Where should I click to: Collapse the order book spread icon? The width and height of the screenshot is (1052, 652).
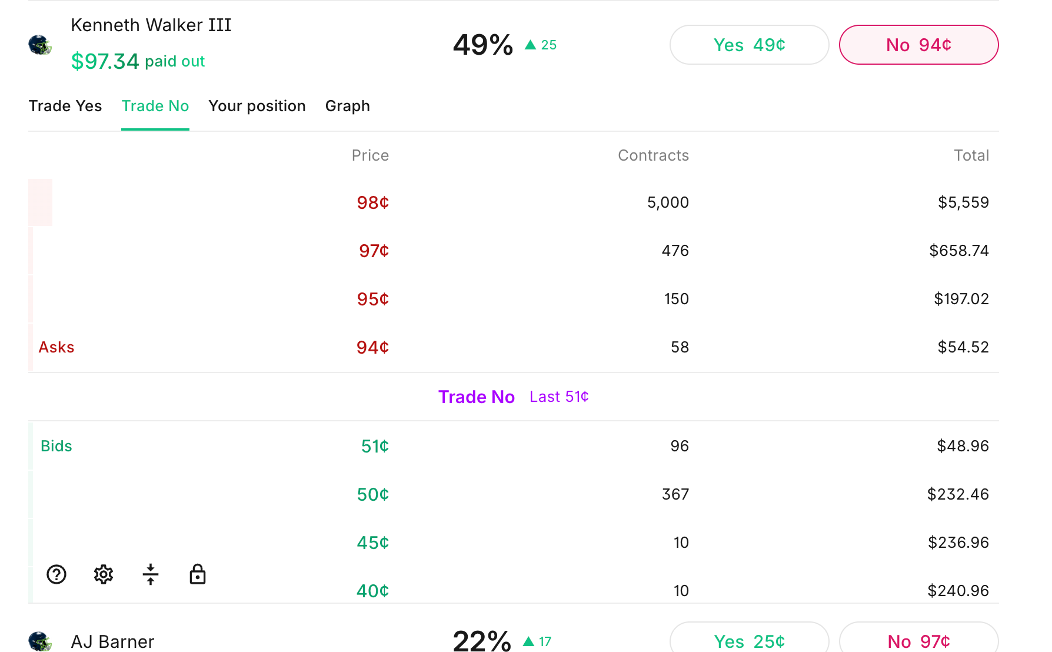pos(151,574)
